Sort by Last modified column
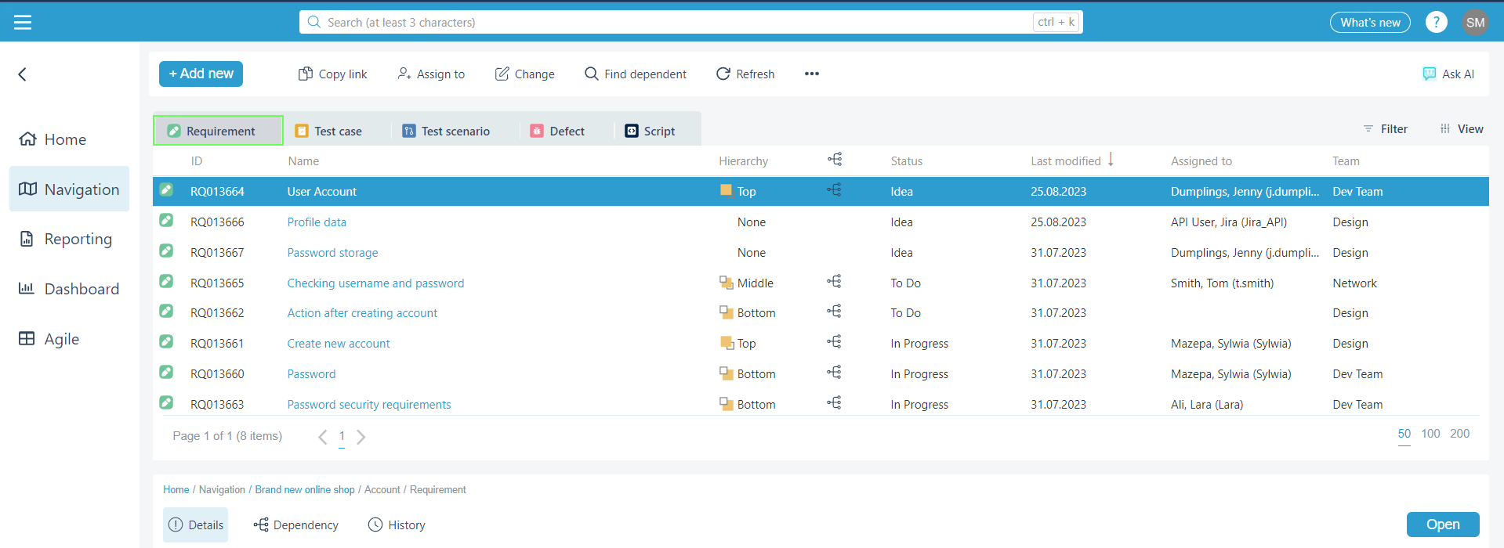 click(1065, 161)
